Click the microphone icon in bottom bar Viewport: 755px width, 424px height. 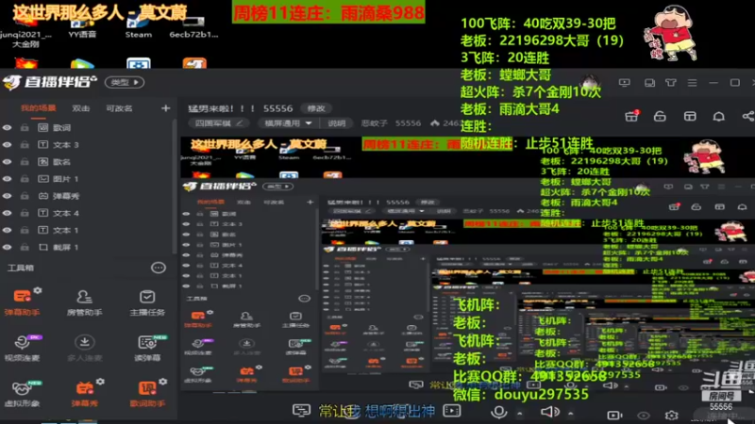[x=499, y=412]
